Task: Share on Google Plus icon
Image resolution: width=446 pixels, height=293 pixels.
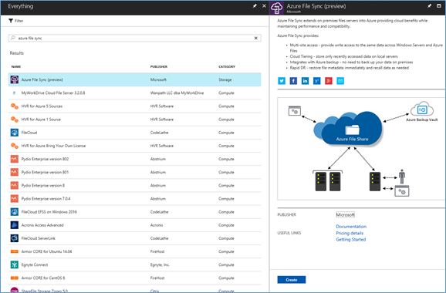Action: pos(329,81)
